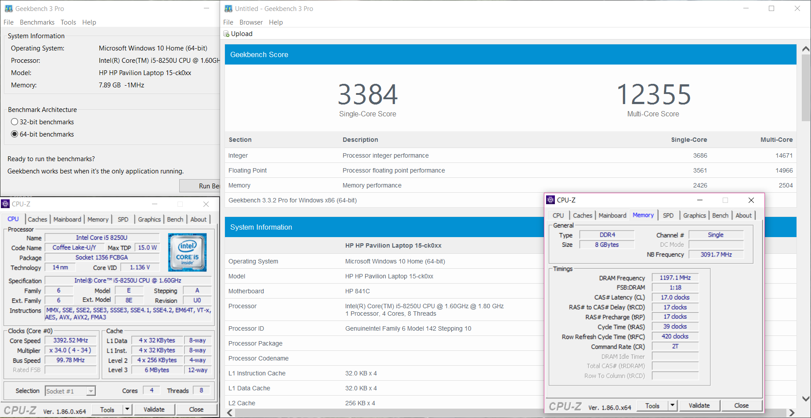Click scroll up arrow in results window

point(806,49)
